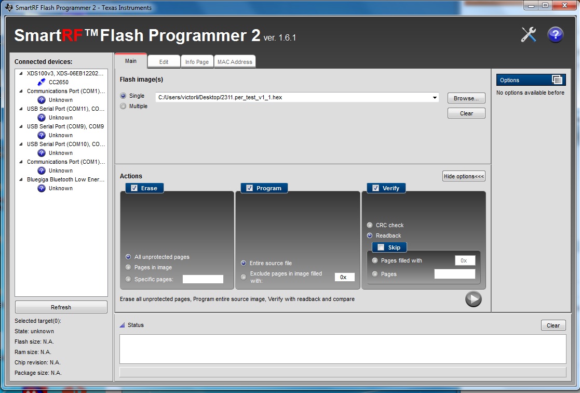
Task: Enable the Skip checkbox
Action: point(381,247)
